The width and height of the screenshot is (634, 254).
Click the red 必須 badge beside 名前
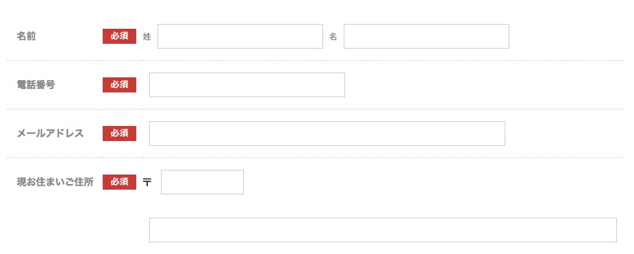click(119, 36)
